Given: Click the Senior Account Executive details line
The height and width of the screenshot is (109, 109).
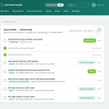Looking at the screenshot, I should [33, 32].
